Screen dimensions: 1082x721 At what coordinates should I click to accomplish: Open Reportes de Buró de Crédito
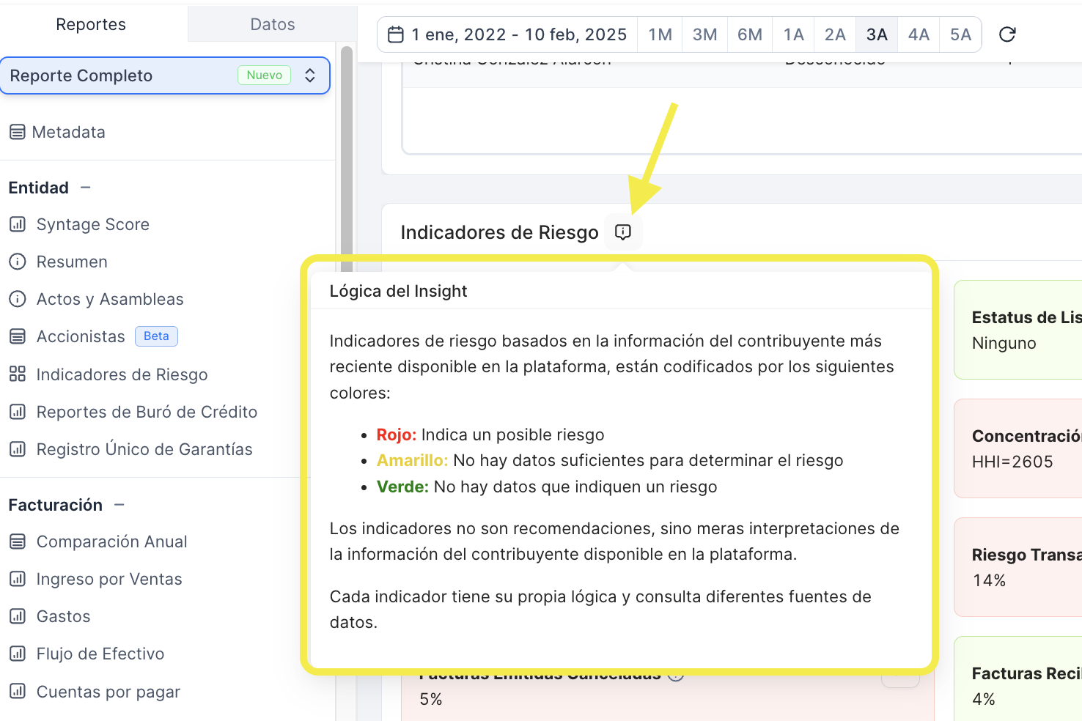(x=147, y=412)
